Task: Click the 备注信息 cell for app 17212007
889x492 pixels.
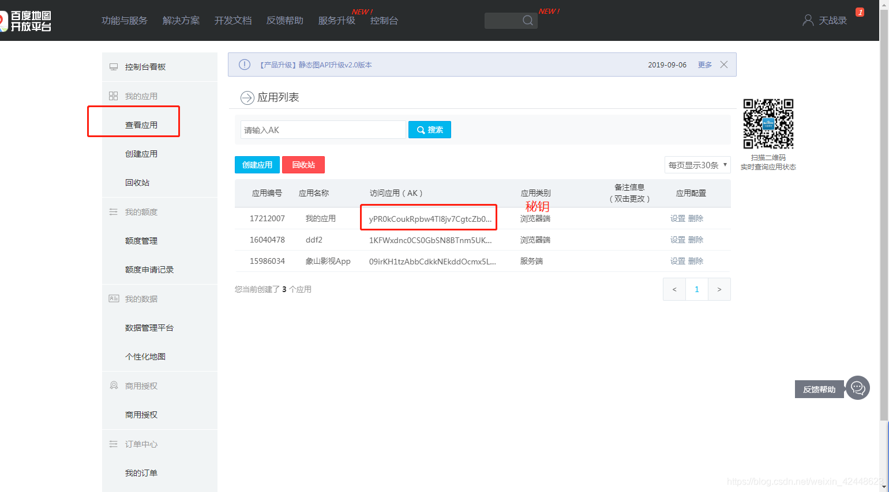Action: coord(629,218)
